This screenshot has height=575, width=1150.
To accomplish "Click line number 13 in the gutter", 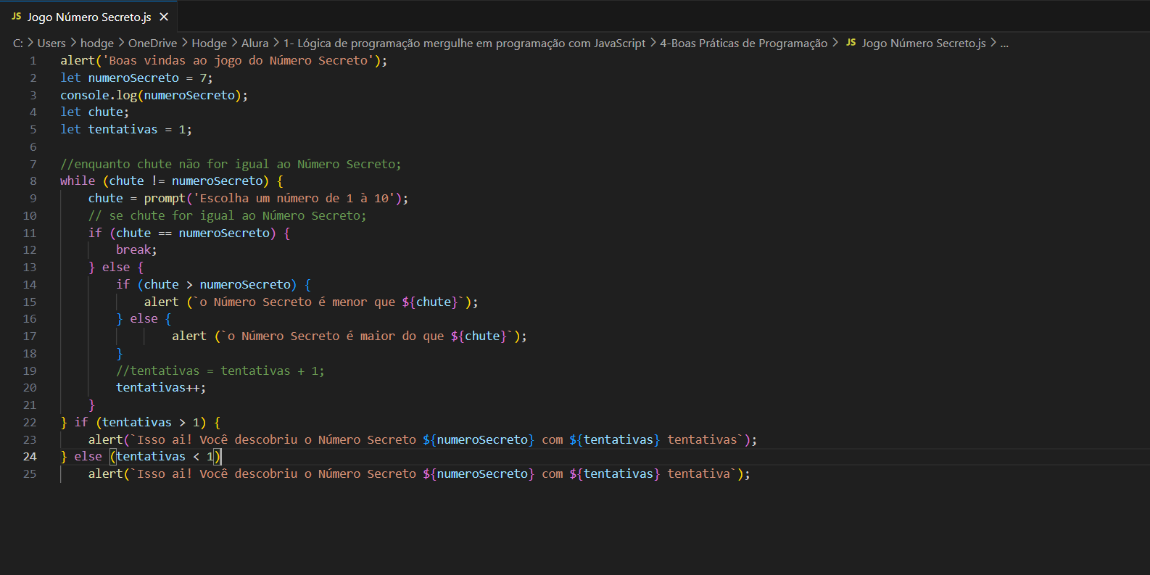I will (x=30, y=268).
